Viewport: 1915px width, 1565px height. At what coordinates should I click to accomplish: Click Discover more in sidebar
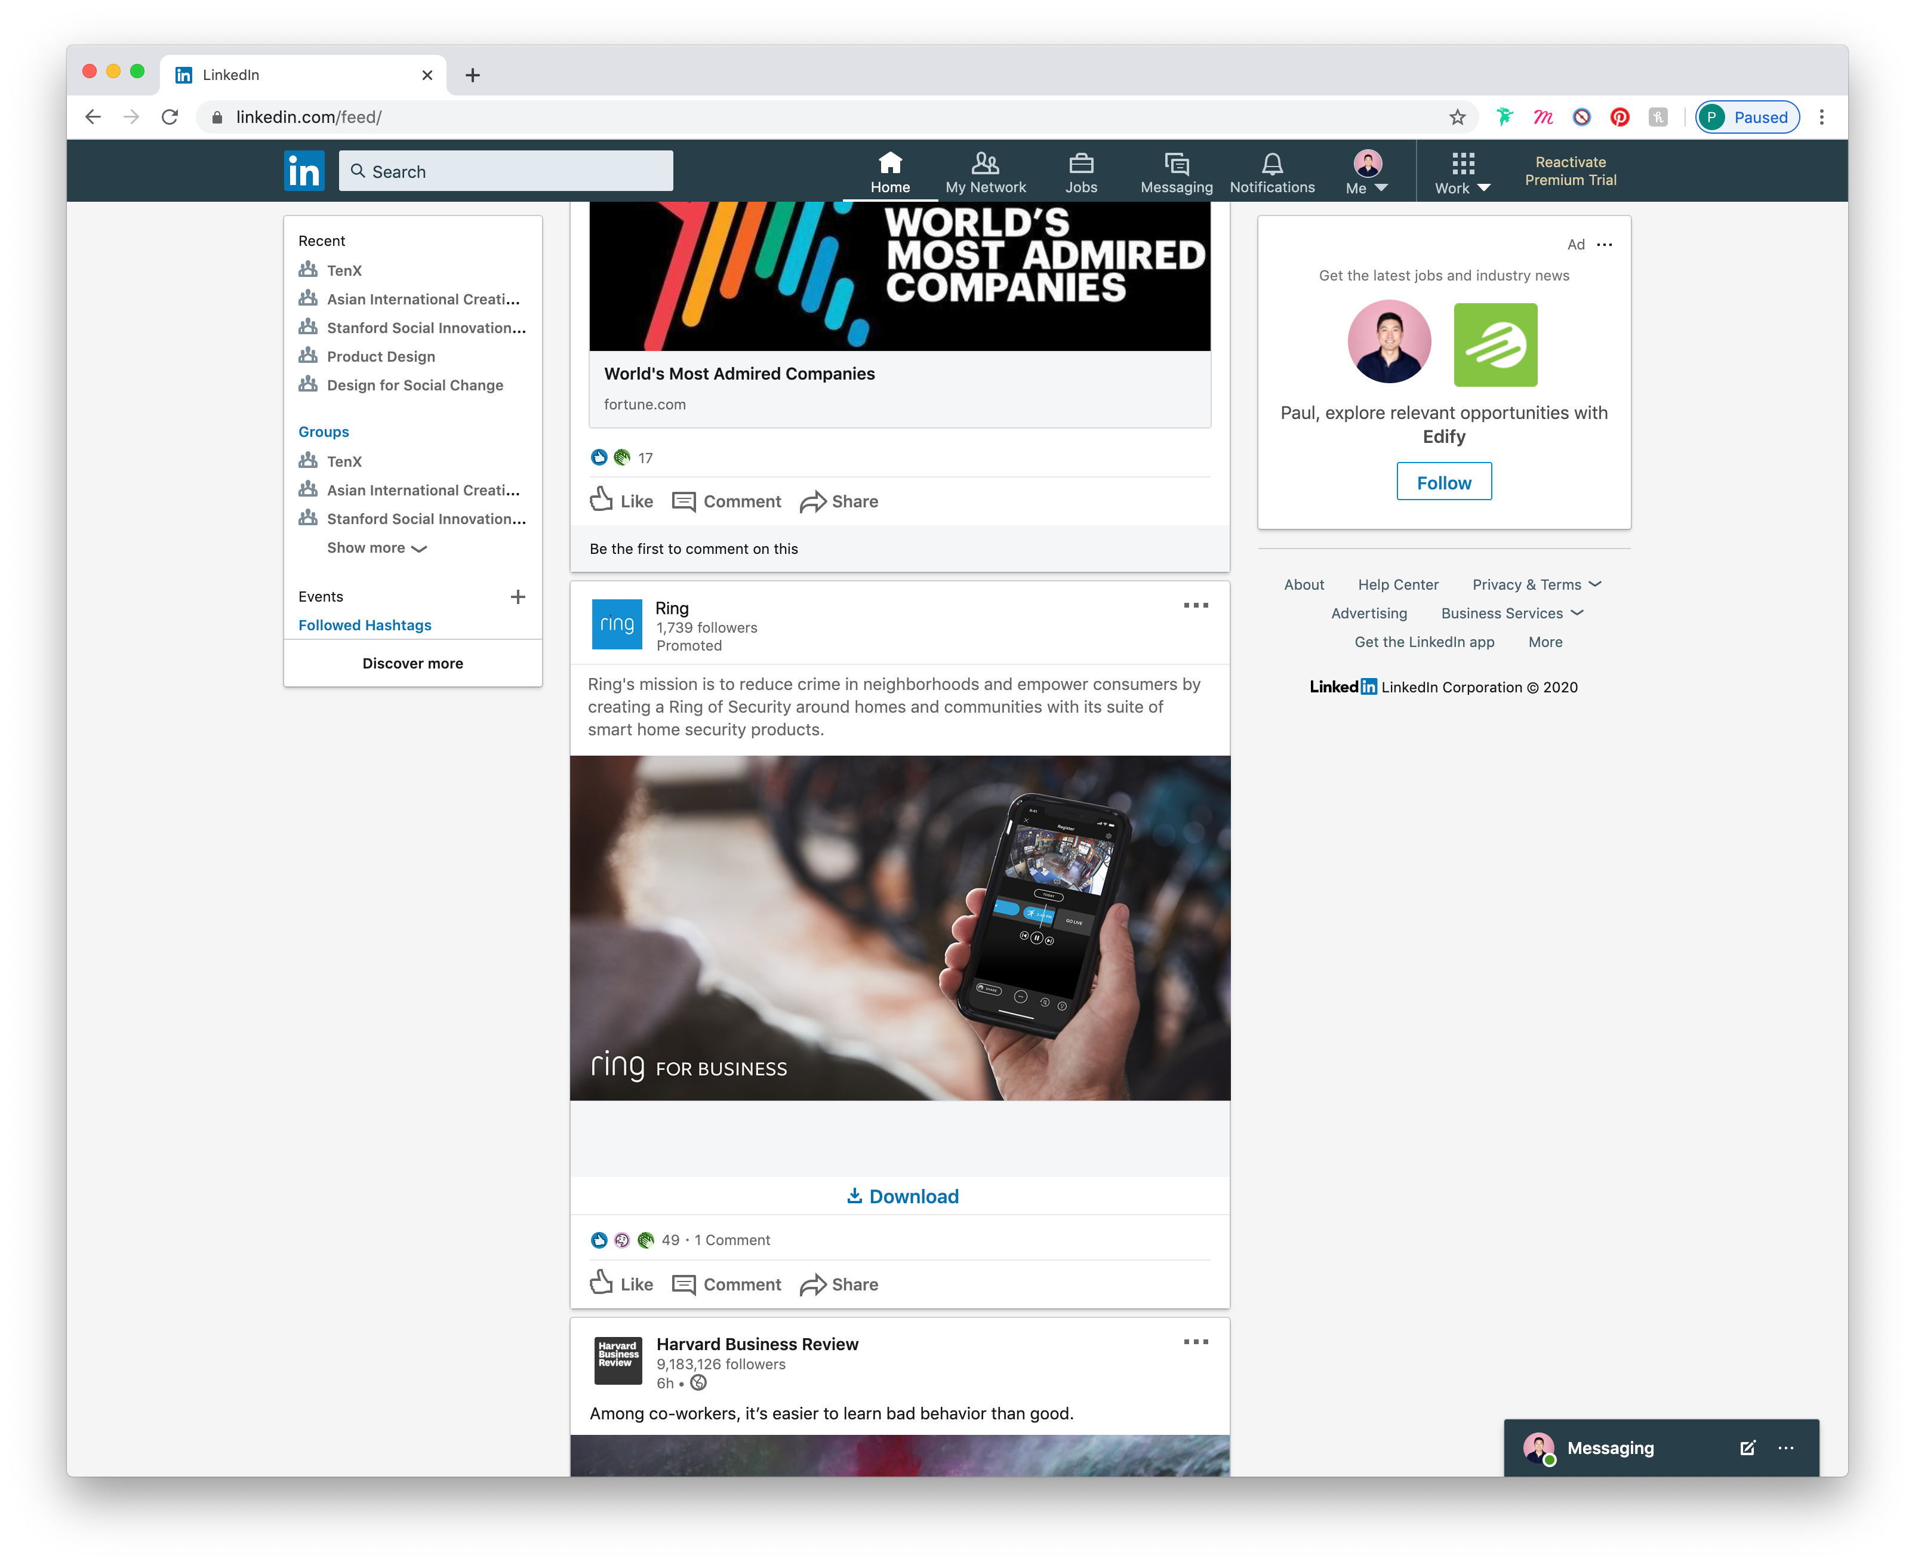click(x=413, y=664)
